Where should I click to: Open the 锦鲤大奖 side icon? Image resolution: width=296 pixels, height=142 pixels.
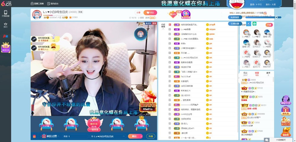click(286, 121)
